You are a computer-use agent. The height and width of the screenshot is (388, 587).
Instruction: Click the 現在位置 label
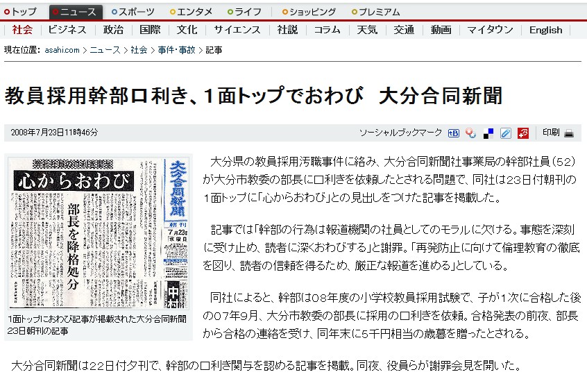tap(22, 50)
